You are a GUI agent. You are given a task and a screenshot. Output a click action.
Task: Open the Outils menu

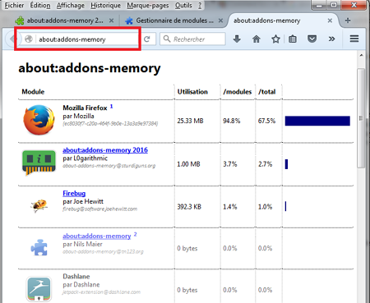[x=183, y=5]
